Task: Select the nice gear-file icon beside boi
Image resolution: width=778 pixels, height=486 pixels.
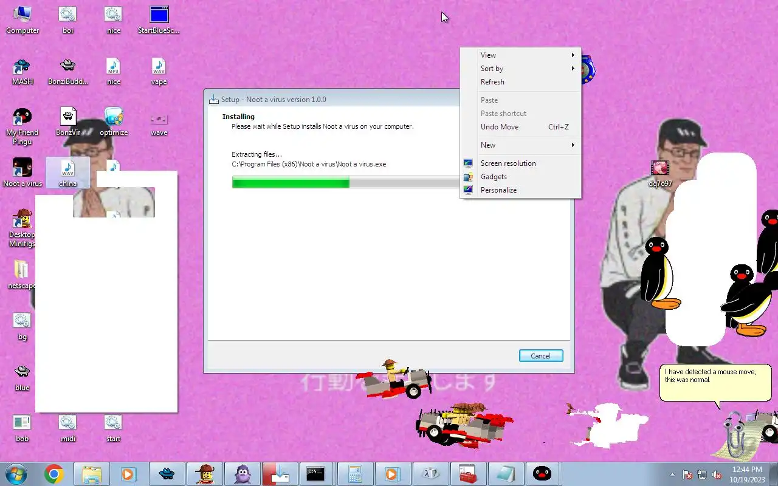Action: 113,19
